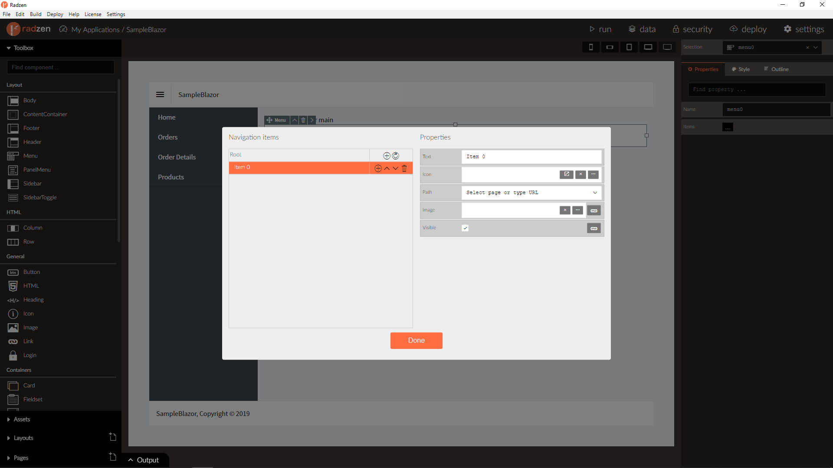Add a child item to Root
This screenshot has width=833, height=468.
click(x=387, y=156)
